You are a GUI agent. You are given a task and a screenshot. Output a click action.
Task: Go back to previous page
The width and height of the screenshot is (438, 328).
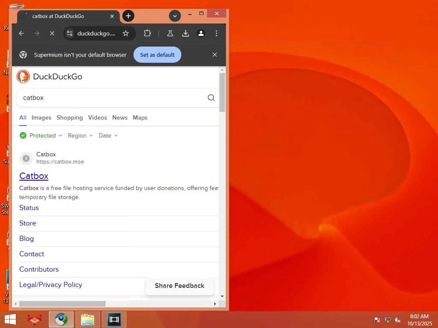coord(21,33)
